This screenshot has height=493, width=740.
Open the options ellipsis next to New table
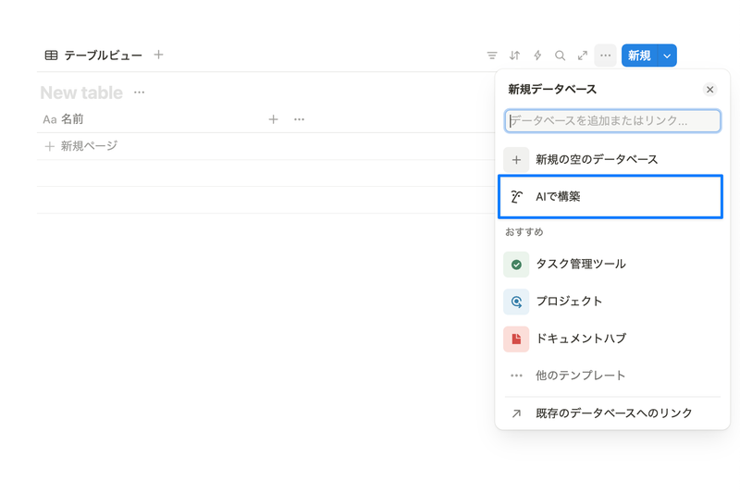point(139,92)
